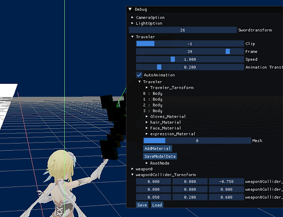
Task: Collapse the top-level Traveler section
Action: (x=132, y=37)
